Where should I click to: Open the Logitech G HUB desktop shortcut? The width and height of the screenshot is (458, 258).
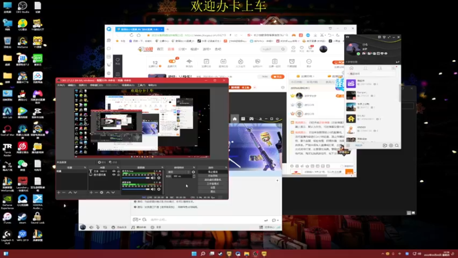[7, 237]
